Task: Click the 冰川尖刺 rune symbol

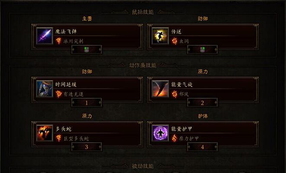Action: click(x=59, y=41)
